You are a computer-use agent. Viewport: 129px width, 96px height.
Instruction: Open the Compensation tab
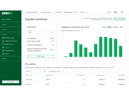pyautogui.click(x=68, y=12)
